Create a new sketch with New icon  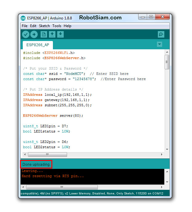tap(44, 34)
